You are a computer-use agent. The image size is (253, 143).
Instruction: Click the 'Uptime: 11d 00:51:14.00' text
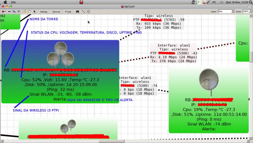[x=221, y=115]
